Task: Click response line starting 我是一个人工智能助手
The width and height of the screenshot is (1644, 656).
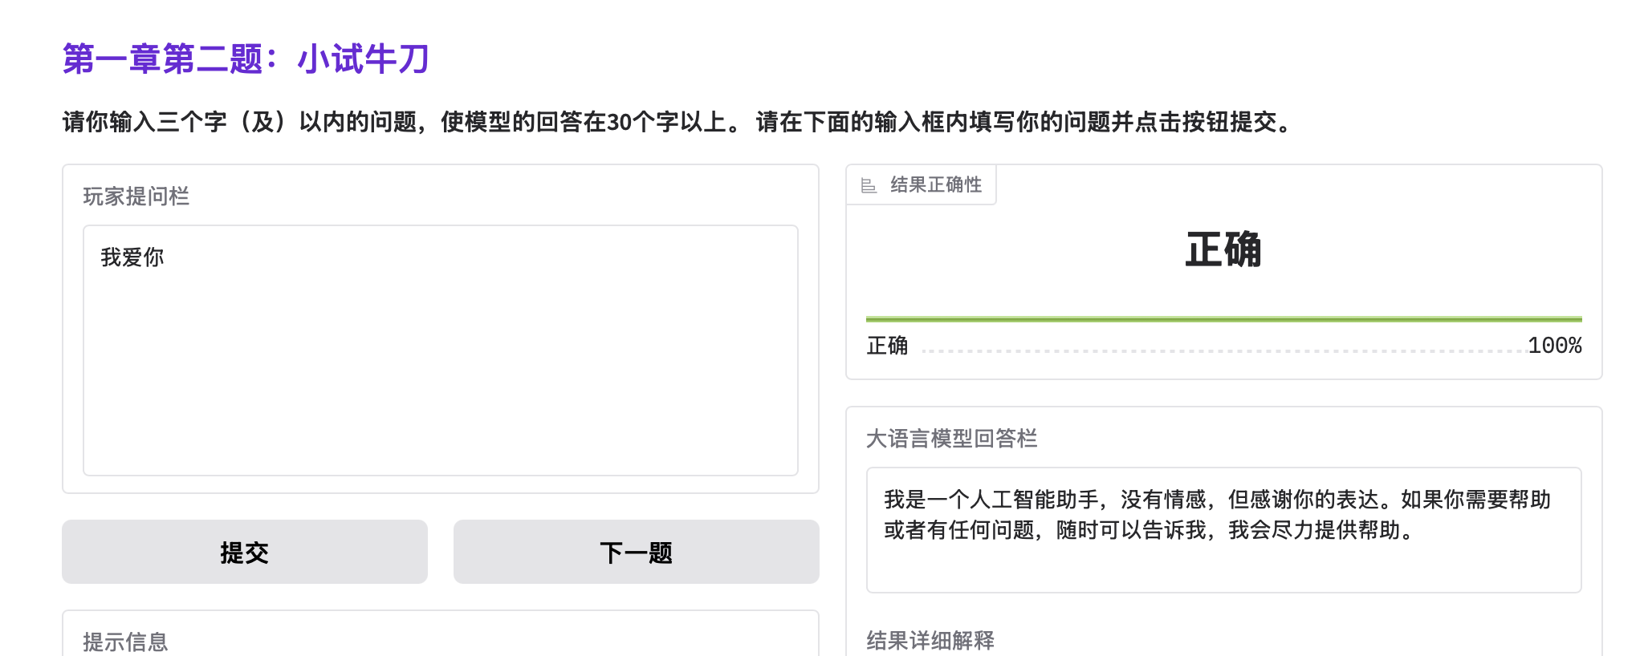Action: [1217, 500]
